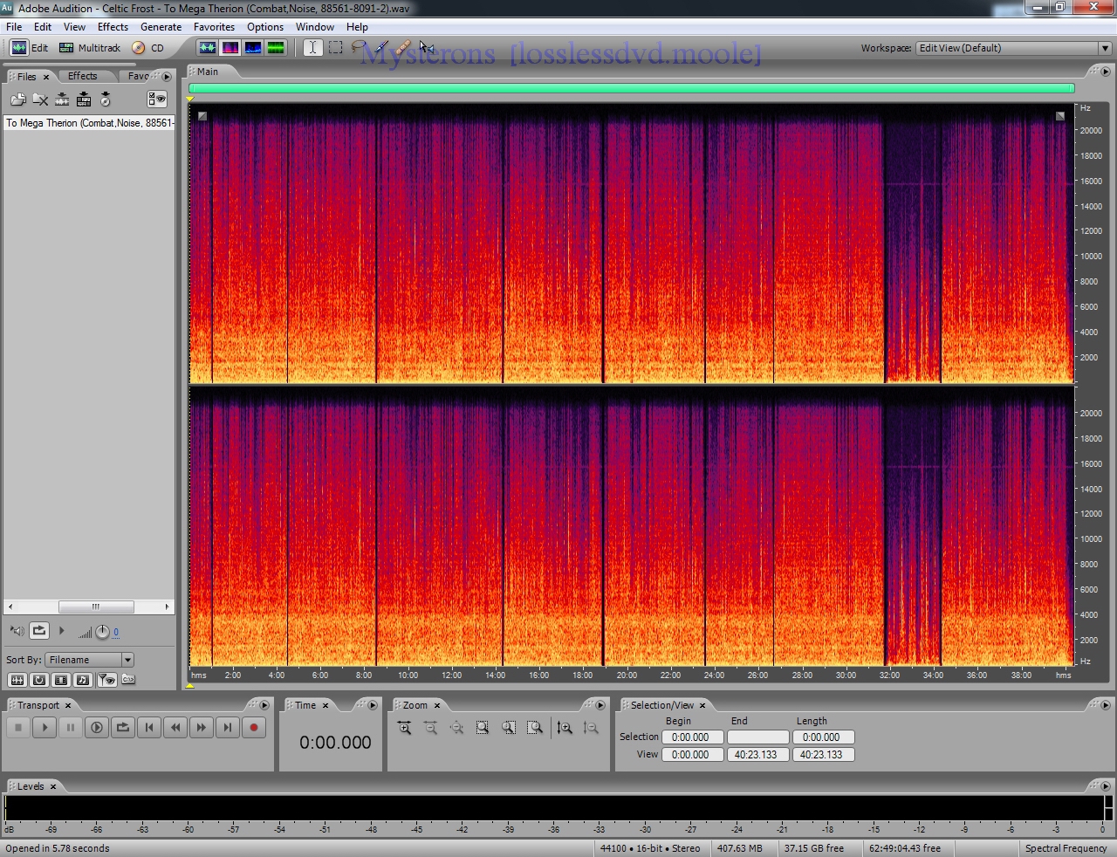Choose the Effects Paintbrush tool
The width and height of the screenshot is (1117, 857).
tap(380, 47)
